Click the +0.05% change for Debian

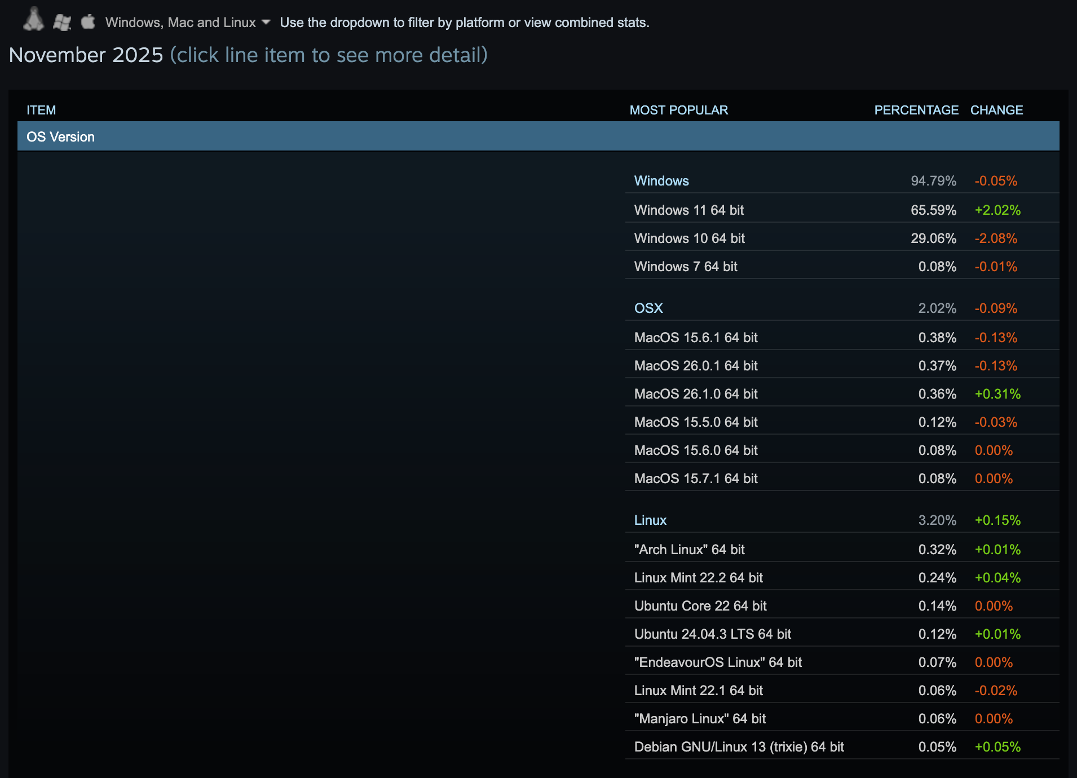coord(997,747)
